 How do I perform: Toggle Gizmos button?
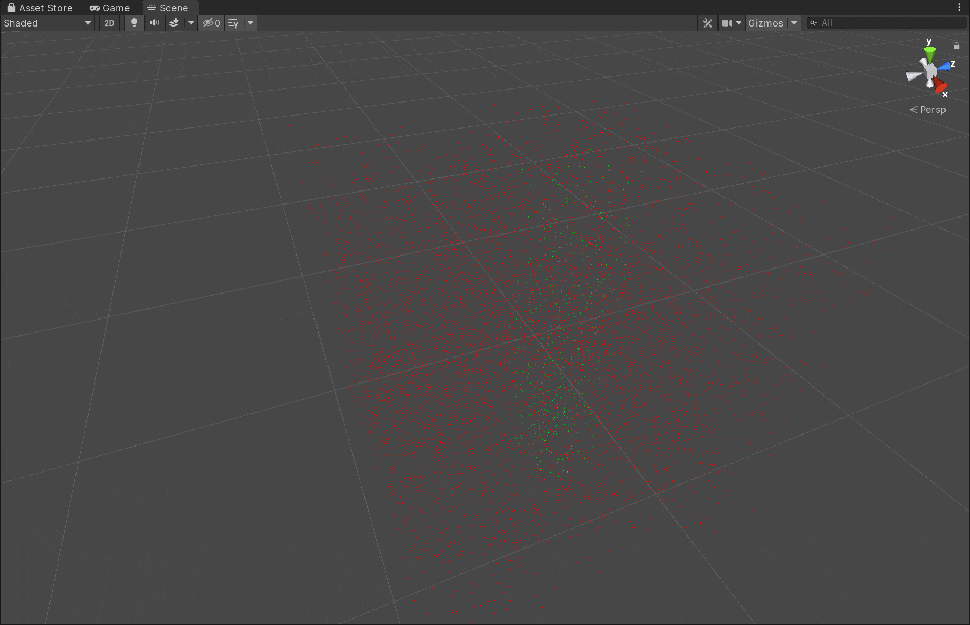[766, 23]
